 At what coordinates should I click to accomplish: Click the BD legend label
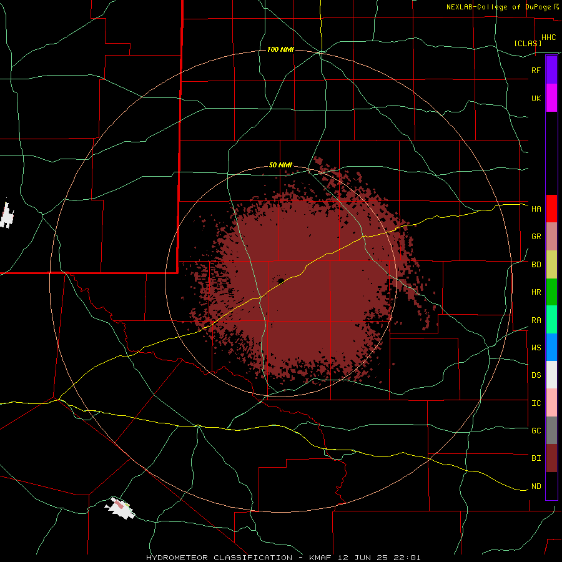(x=536, y=265)
